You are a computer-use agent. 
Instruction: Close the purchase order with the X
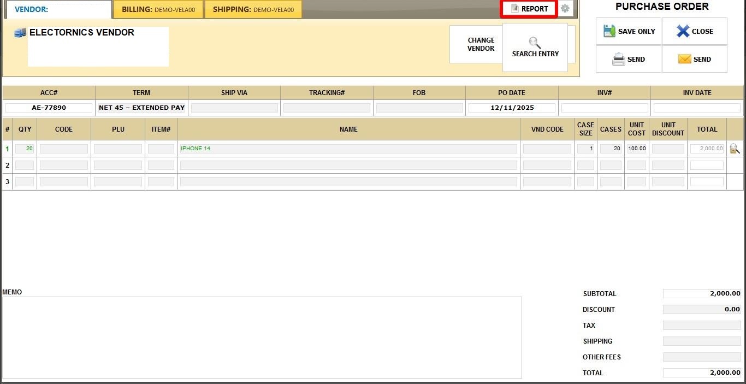(683, 31)
